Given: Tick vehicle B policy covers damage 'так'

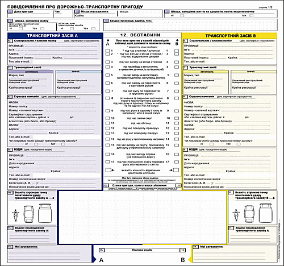Looking at the screenshot, I should [239, 144].
